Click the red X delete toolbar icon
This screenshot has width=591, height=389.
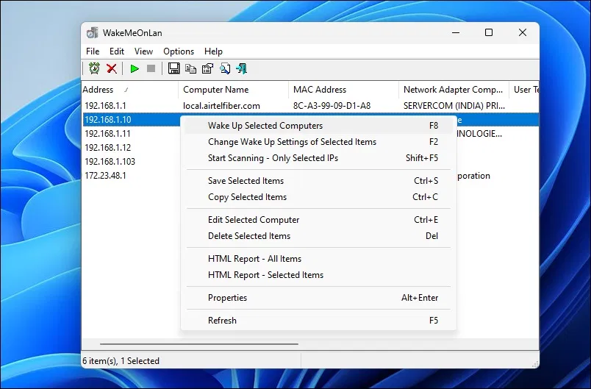coord(112,68)
